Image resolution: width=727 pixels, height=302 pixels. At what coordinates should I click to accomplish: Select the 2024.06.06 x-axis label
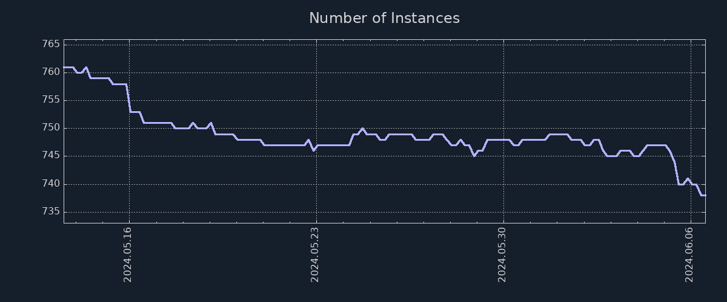(689, 254)
